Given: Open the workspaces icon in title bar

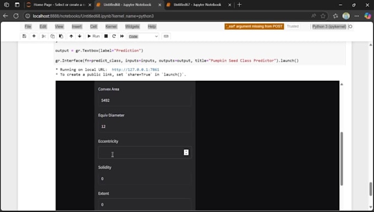Looking at the screenshot, I should (7, 5).
